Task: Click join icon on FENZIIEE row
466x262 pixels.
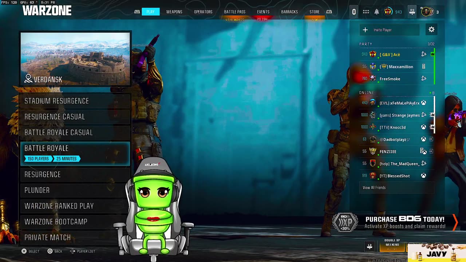Action: [431, 151]
